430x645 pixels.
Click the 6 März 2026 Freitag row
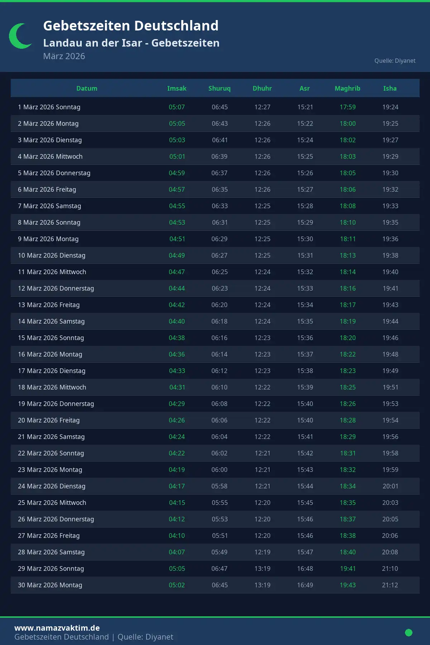pos(47,190)
